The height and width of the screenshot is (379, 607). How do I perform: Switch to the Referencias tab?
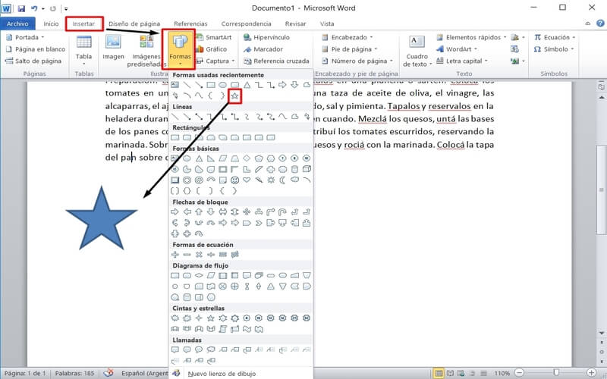190,23
